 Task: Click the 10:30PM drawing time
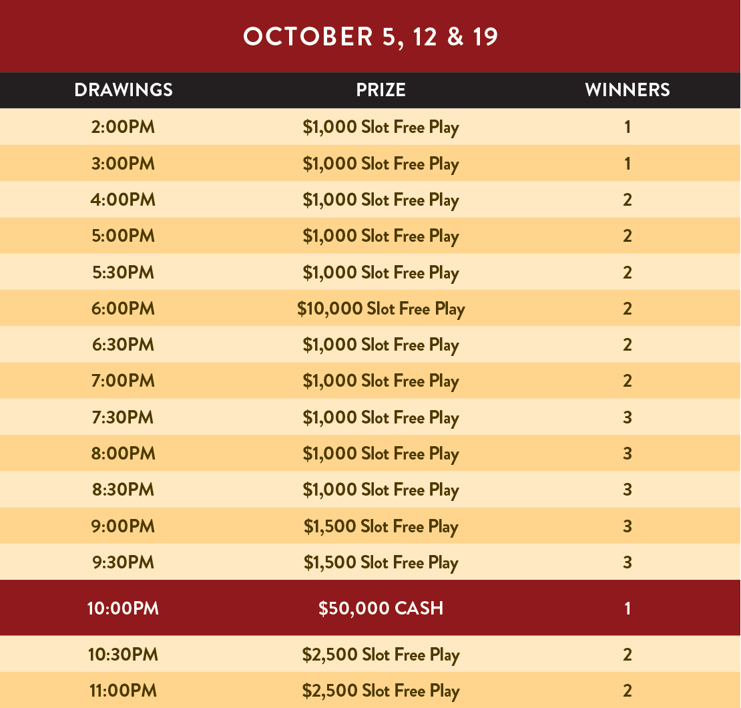tap(123, 655)
